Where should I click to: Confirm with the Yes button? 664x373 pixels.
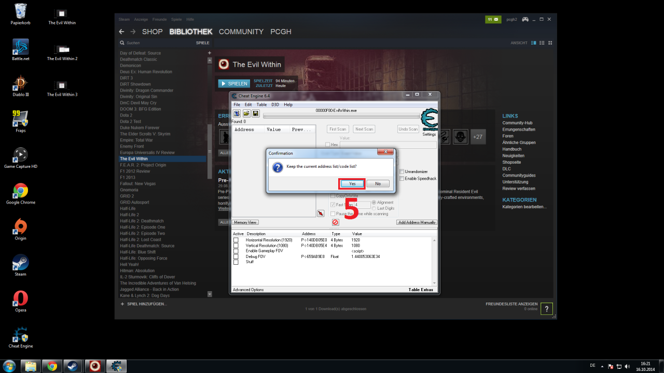click(x=352, y=183)
